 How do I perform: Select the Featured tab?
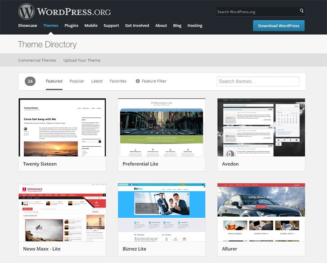[54, 81]
